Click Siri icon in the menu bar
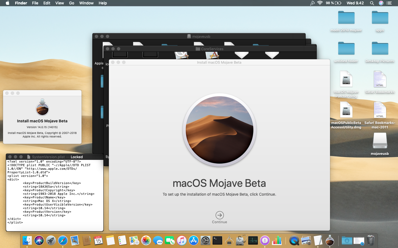This screenshot has width=398, height=248. [x=381, y=3]
